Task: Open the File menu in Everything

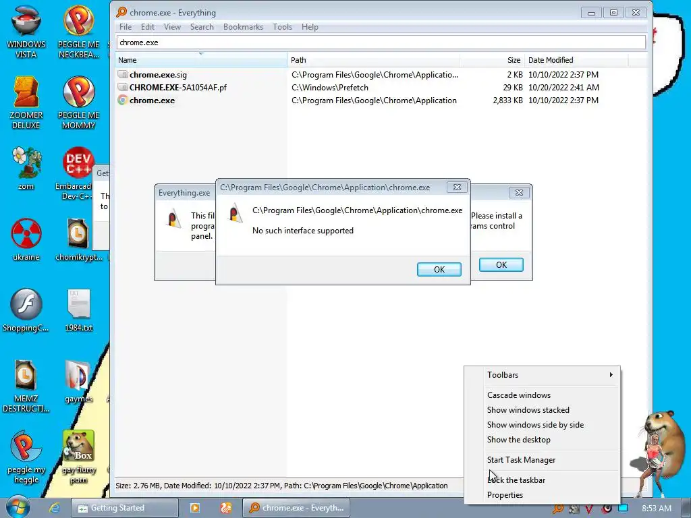Action: click(x=126, y=27)
